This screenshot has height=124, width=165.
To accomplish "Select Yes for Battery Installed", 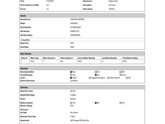I will 71,103.
